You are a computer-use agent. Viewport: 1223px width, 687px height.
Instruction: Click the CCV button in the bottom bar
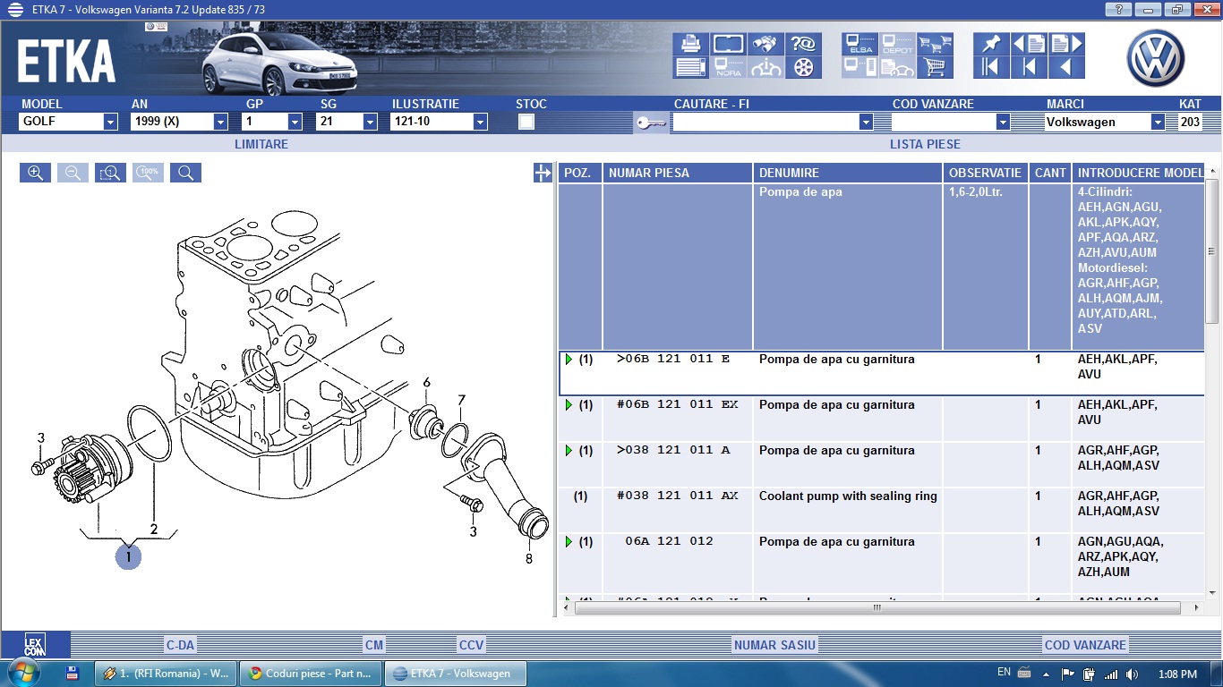pos(471,645)
